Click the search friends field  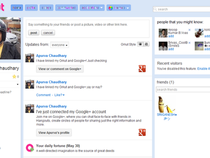click(x=183, y=90)
